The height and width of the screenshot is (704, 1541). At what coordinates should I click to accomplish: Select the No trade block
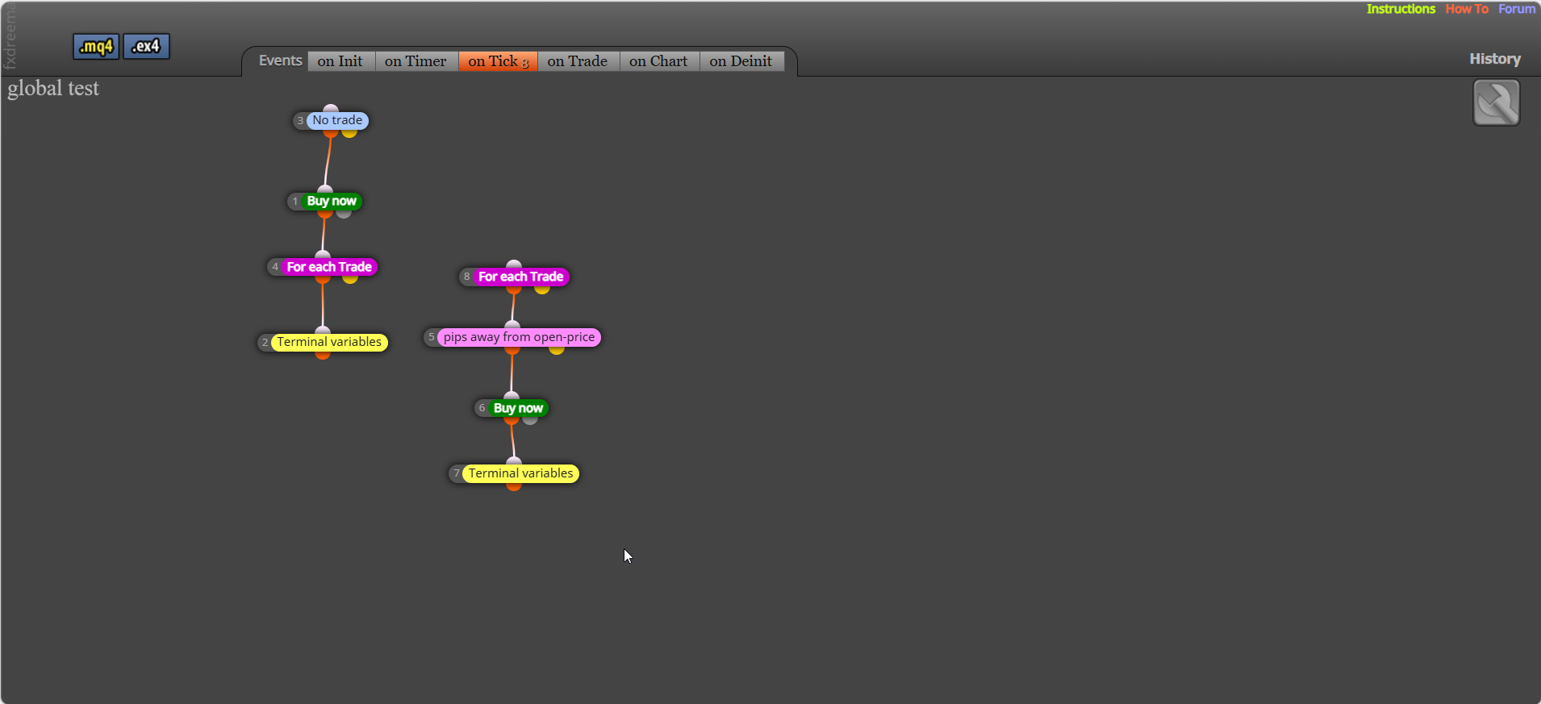pos(337,120)
